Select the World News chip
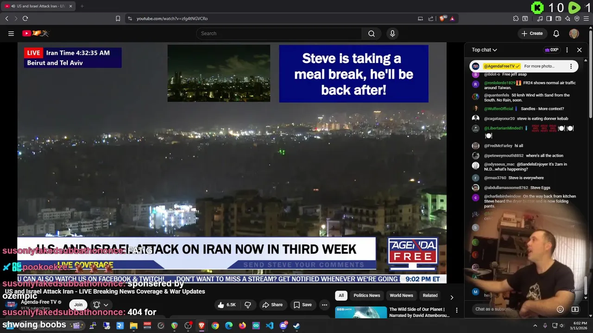593x333 pixels. tap(401, 296)
